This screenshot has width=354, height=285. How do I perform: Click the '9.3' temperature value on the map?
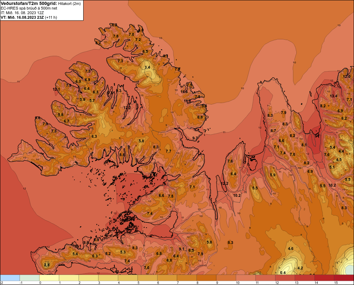click(119, 91)
